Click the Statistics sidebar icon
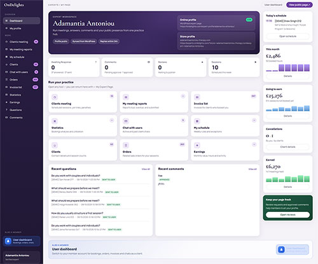The height and width of the screenshot is (264, 318). [x=6, y=95]
